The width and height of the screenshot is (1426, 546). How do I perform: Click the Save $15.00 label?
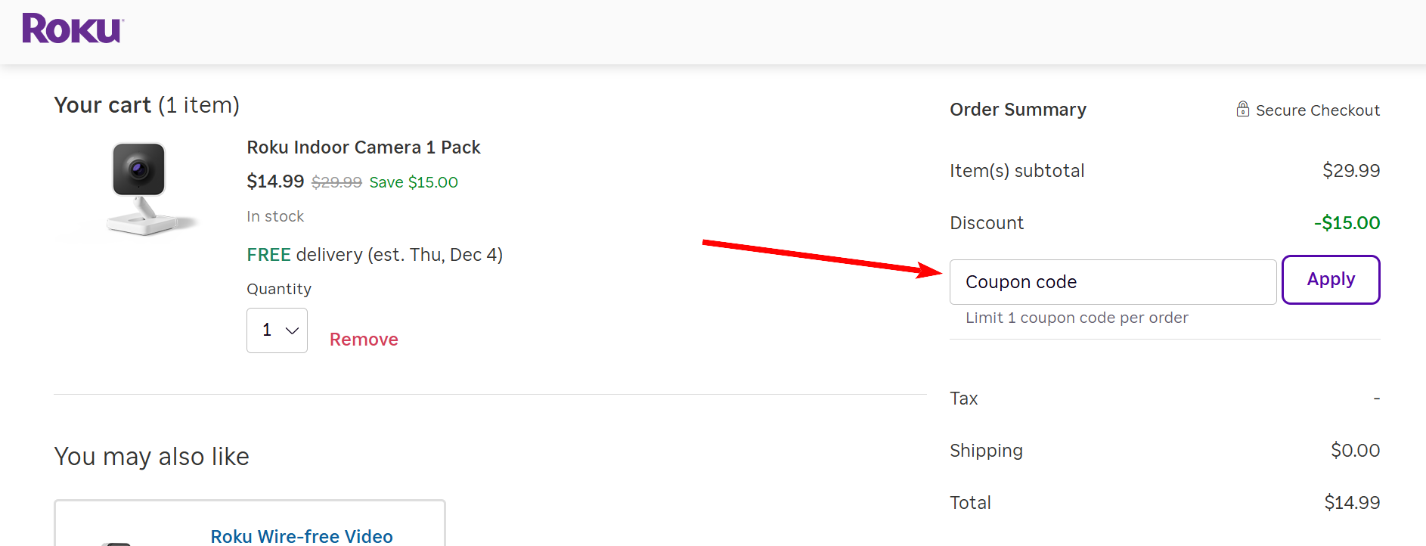coord(413,181)
